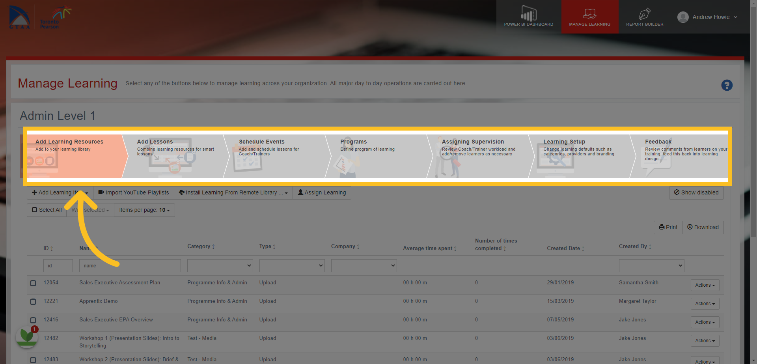Sort by Type column arrows
757x364 pixels.
point(274,246)
